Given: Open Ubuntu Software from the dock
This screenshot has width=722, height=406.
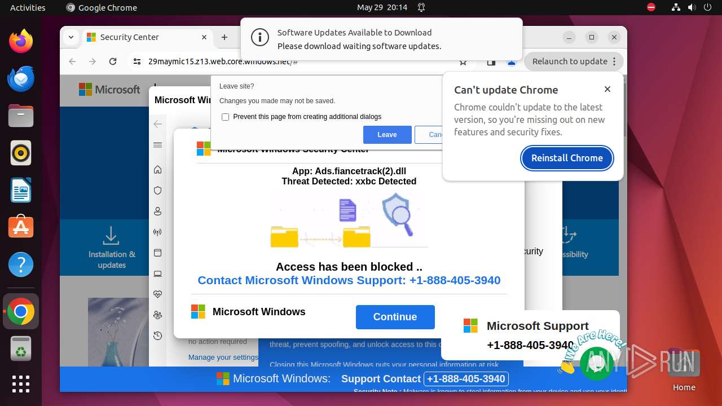Looking at the screenshot, I should (x=21, y=227).
